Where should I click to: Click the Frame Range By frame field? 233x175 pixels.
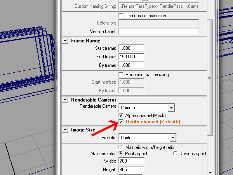click(132, 65)
